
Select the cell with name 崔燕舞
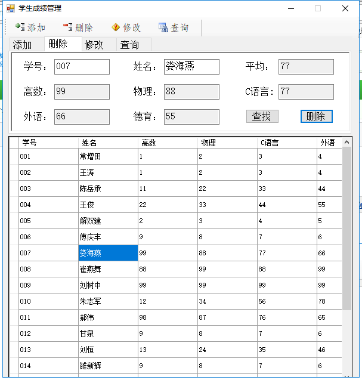click(x=108, y=269)
